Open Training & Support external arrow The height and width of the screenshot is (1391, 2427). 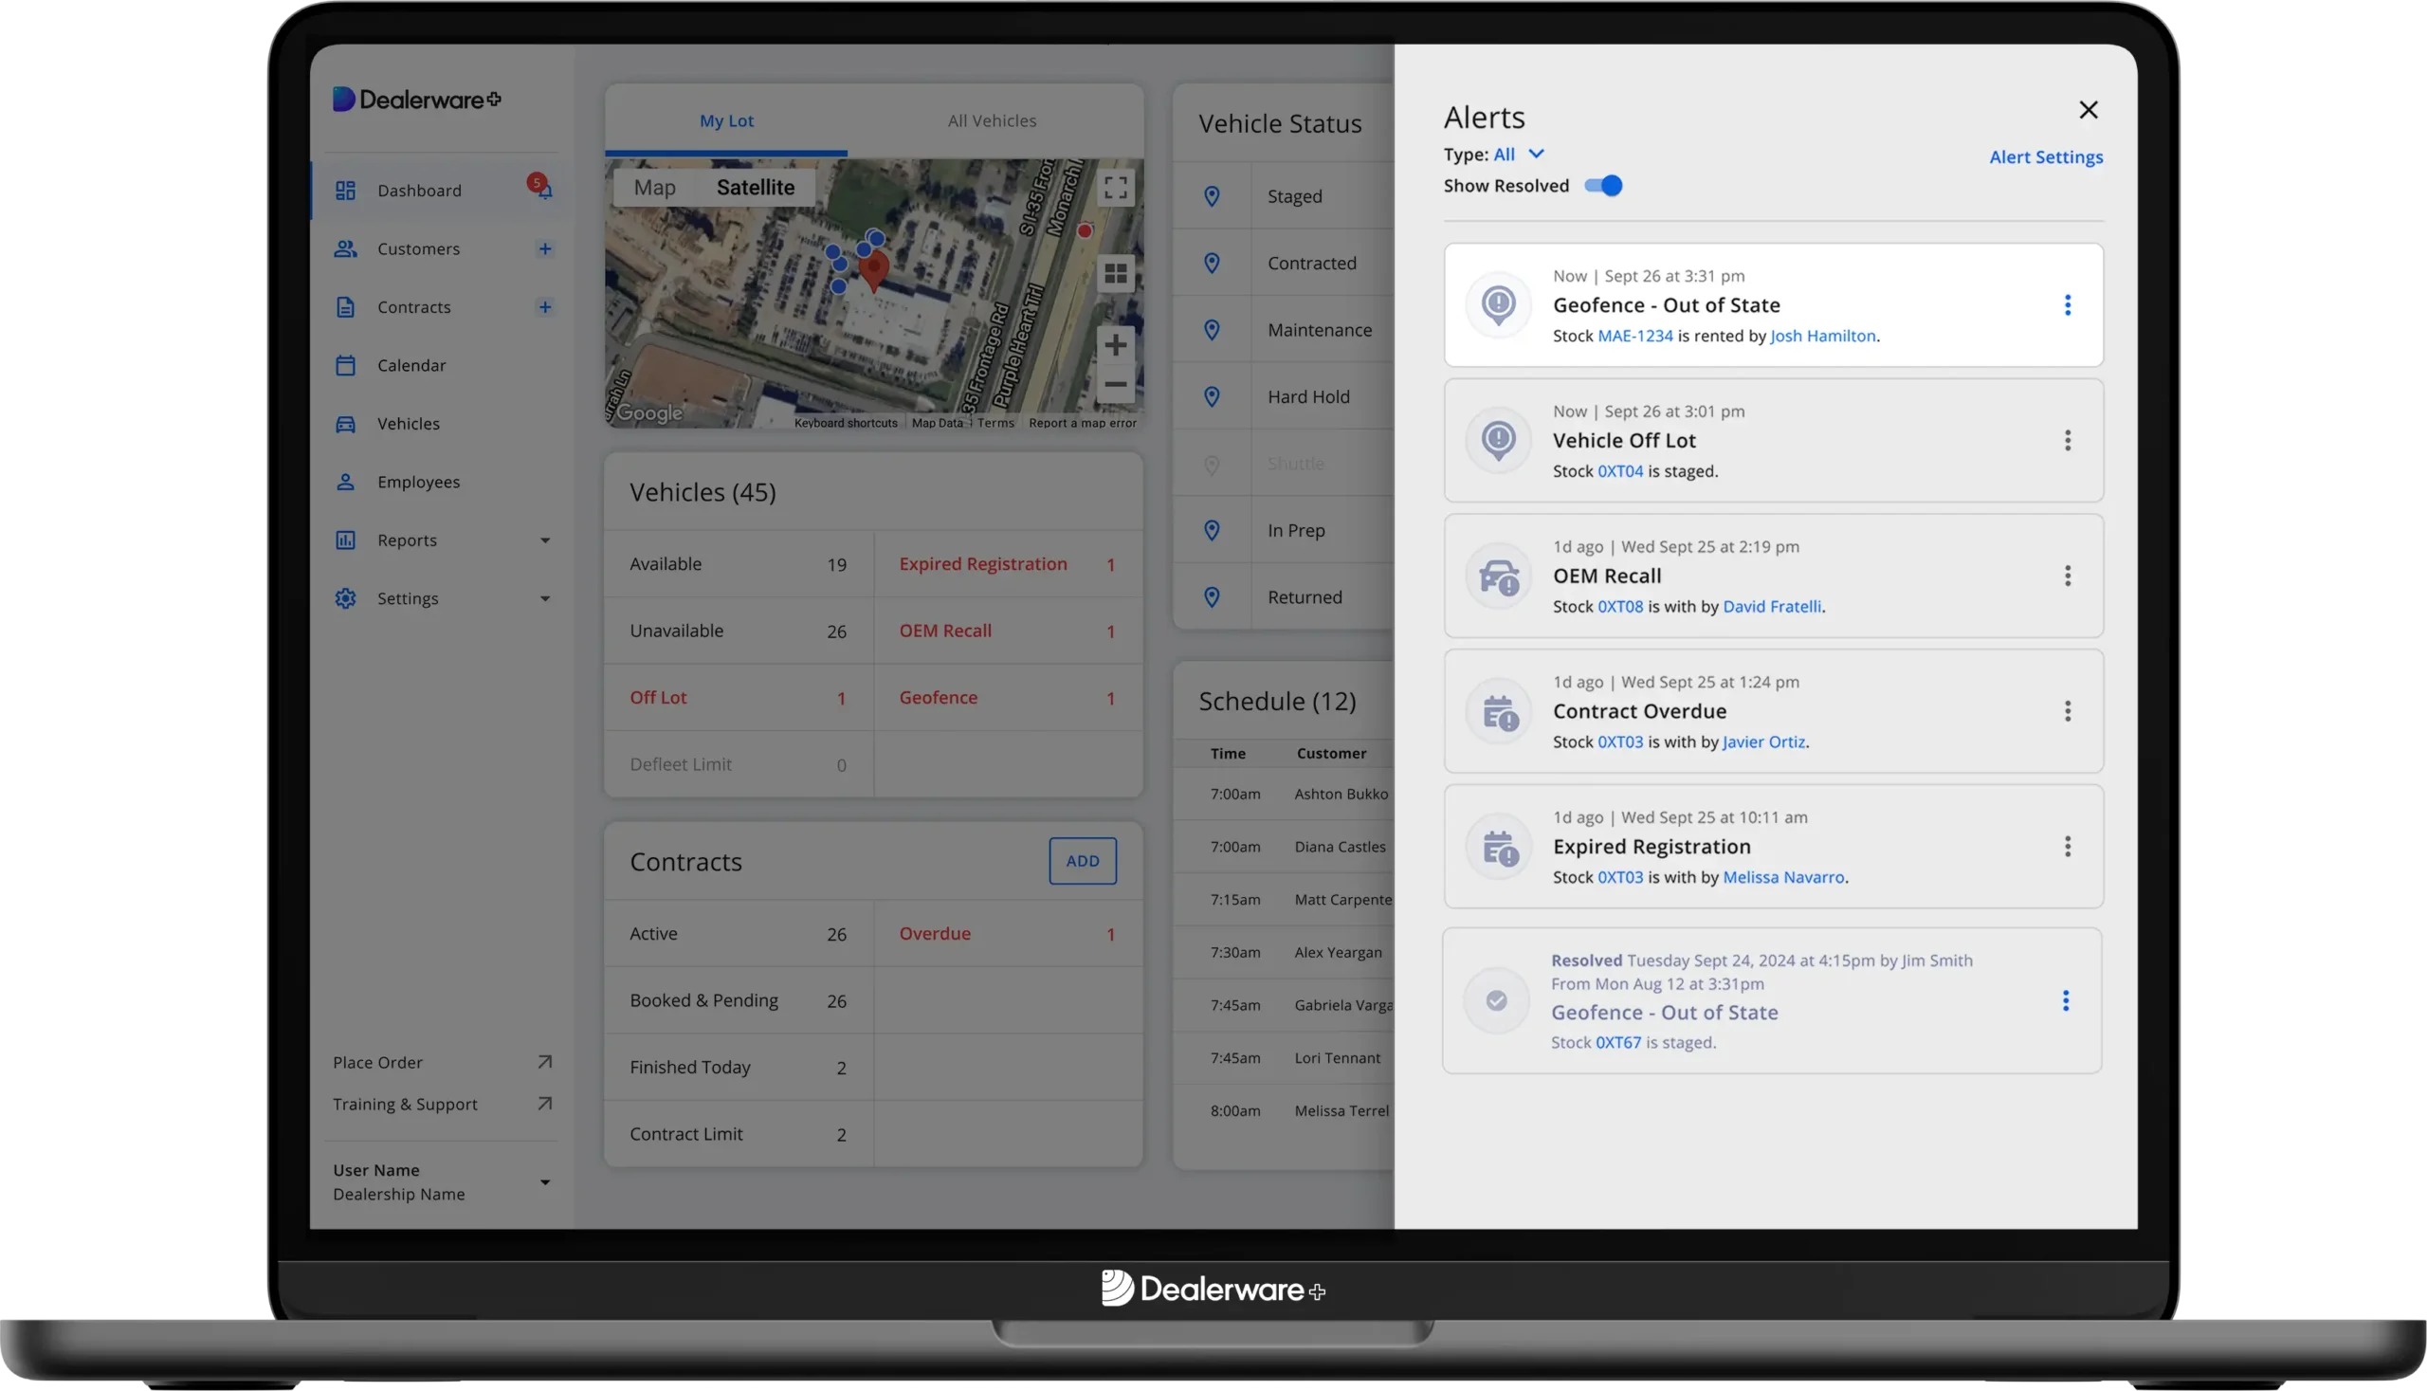click(x=545, y=1104)
